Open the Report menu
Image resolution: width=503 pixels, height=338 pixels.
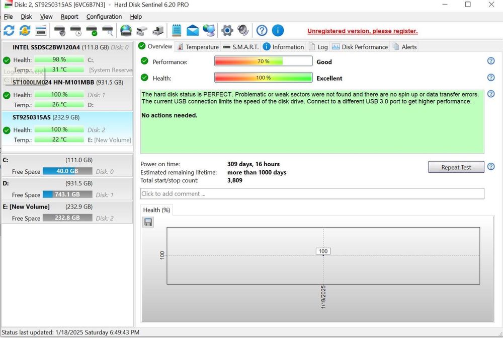click(69, 17)
